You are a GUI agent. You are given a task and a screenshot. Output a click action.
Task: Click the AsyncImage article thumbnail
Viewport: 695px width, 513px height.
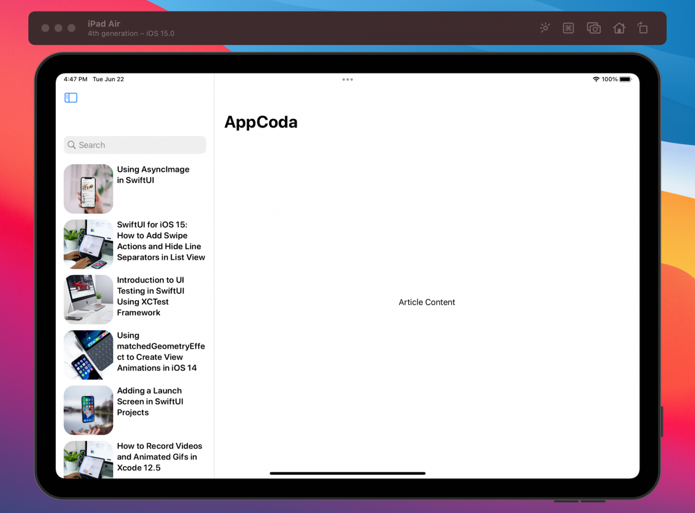(89, 189)
